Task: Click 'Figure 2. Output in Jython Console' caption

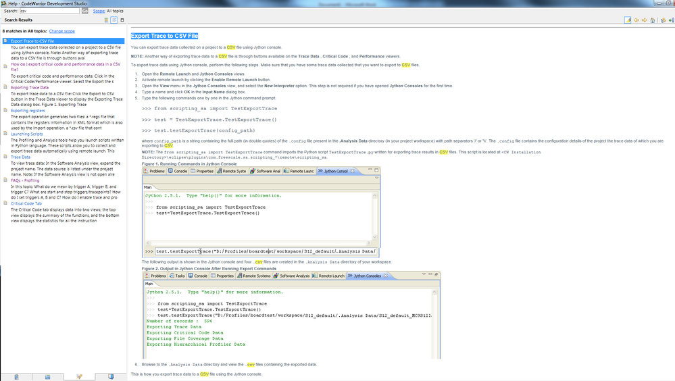Action: (209, 269)
